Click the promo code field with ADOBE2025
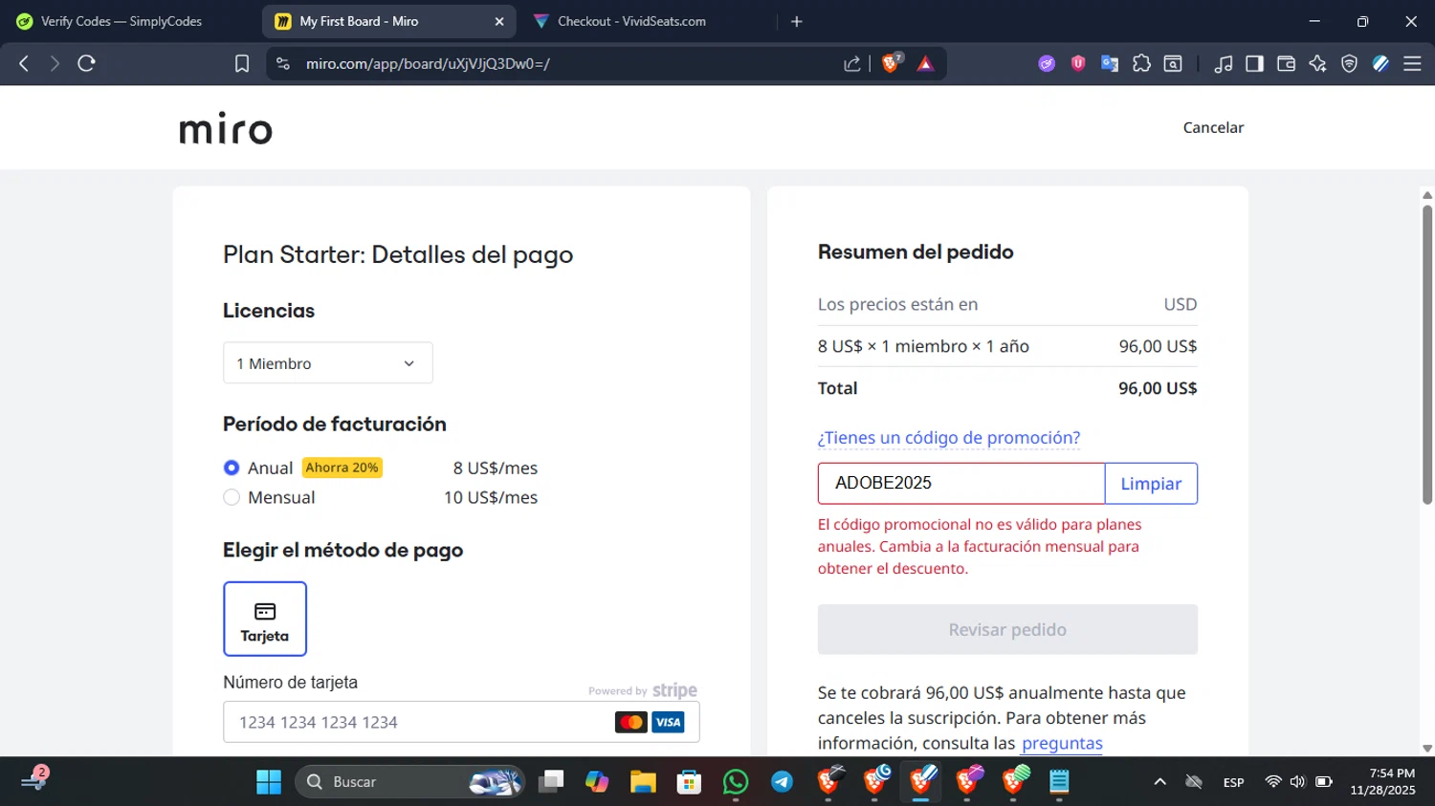1435x806 pixels. (x=961, y=484)
